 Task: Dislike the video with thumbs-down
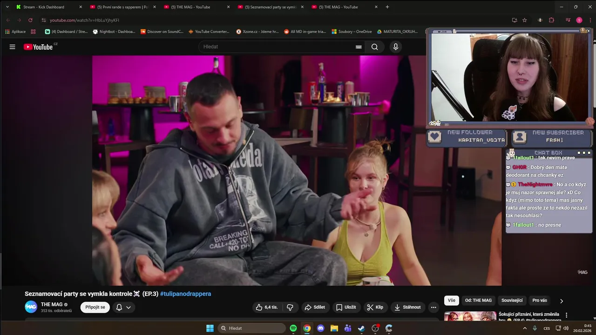point(290,307)
